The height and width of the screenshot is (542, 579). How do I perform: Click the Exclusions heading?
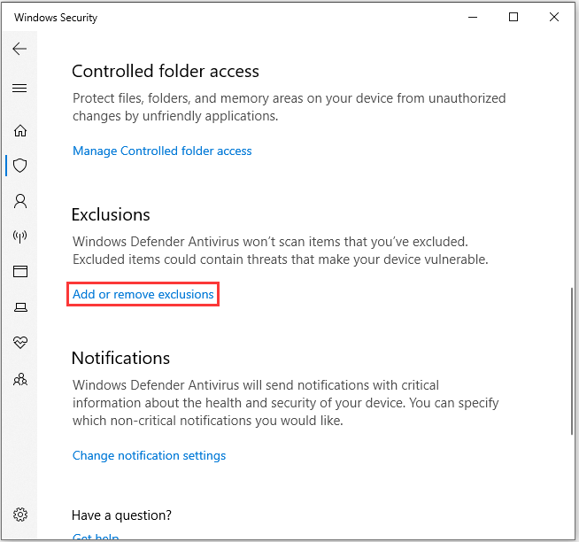[x=111, y=214]
